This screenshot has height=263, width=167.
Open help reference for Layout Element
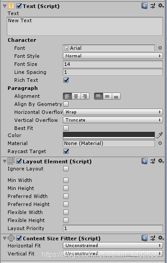tap(144, 161)
